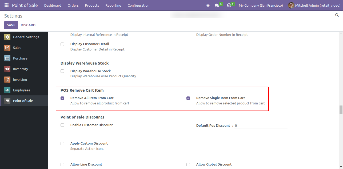The image size is (343, 169).
Task: Open the apps grid menu icon
Action: [x=6, y=5]
